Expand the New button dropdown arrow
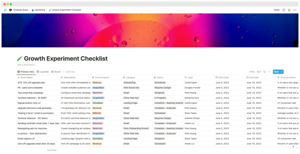 (281, 72)
